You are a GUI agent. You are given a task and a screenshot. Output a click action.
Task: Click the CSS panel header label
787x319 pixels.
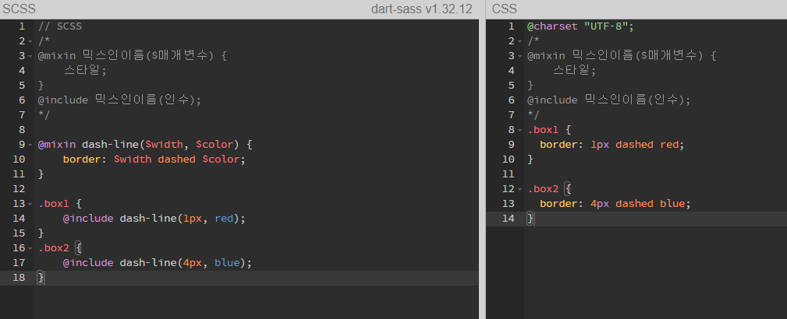click(505, 9)
